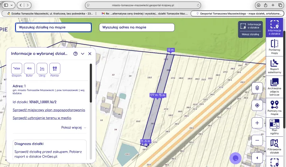The height and width of the screenshot is (167, 286).
Task: Collapse the right sidebar arrow button
Action: tap(257, 158)
